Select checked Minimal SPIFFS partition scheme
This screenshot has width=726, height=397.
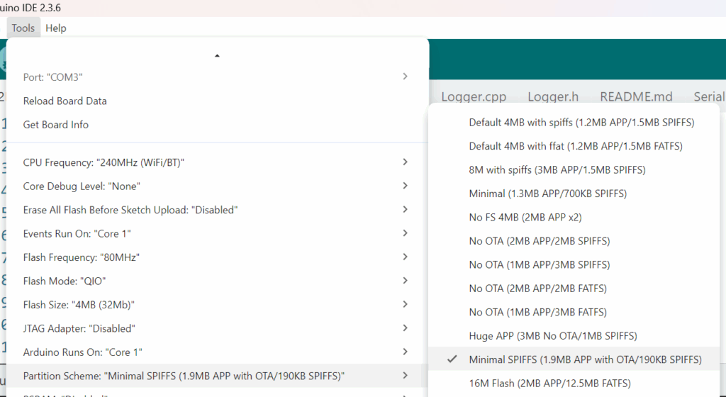(x=585, y=359)
